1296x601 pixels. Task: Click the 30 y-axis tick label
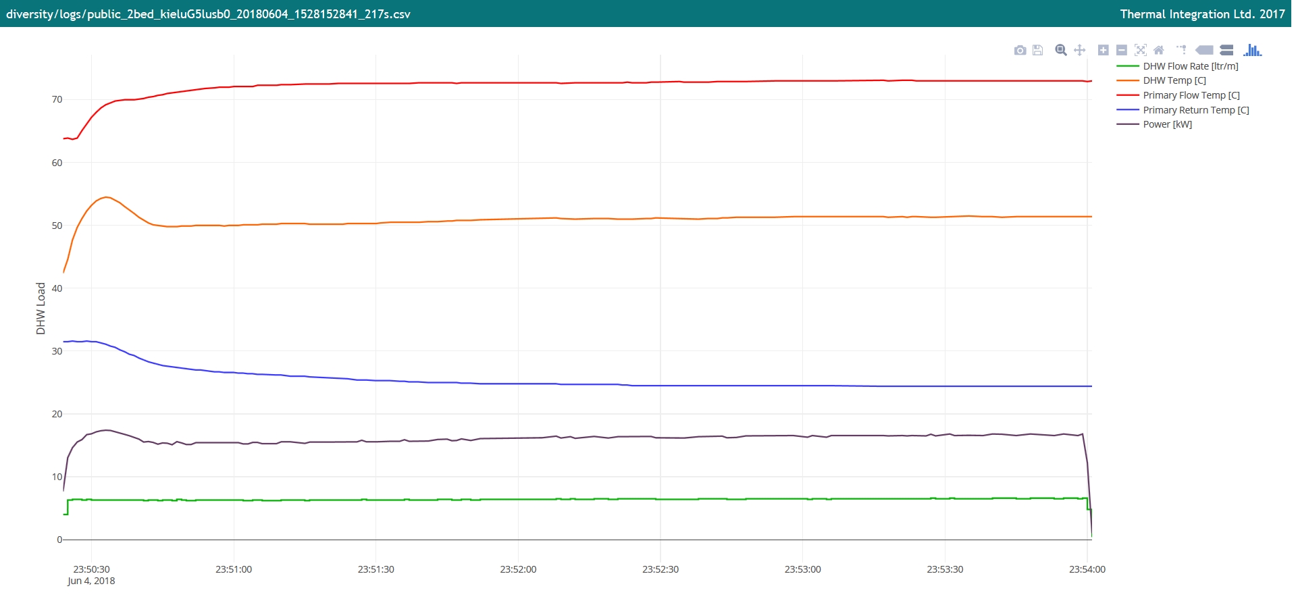point(57,351)
